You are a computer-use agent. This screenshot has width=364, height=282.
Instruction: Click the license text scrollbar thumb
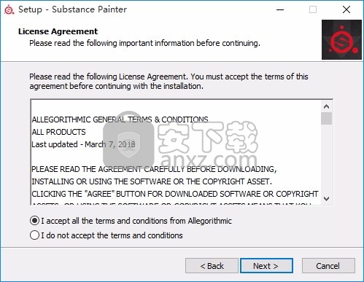326,118
